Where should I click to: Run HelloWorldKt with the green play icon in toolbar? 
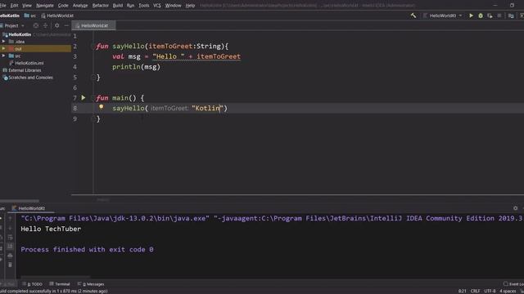pyautogui.click(x=472, y=16)
